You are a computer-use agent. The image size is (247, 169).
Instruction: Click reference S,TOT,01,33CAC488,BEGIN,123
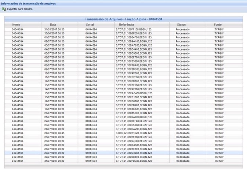134,93
